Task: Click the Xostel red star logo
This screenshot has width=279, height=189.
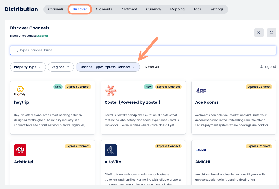Action: (x=111, y=91)
